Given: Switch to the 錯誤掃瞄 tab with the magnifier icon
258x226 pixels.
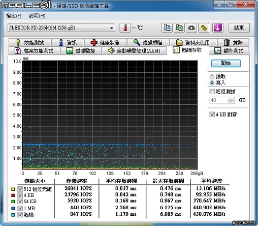Looking at the screenshot, I should (x=148, y=42).
